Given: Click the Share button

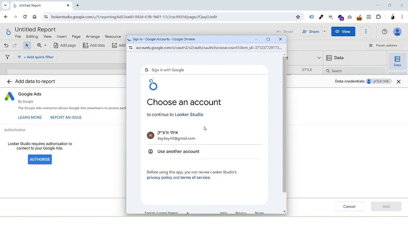Looking at the screenshot, I should tap(310, 31).
